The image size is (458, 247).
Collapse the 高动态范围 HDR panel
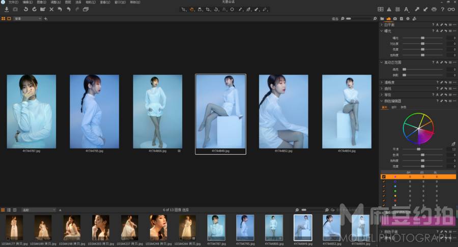click(x=382, y=63)
